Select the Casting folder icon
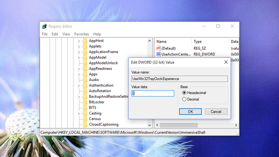279x157 pixels. 85,113
